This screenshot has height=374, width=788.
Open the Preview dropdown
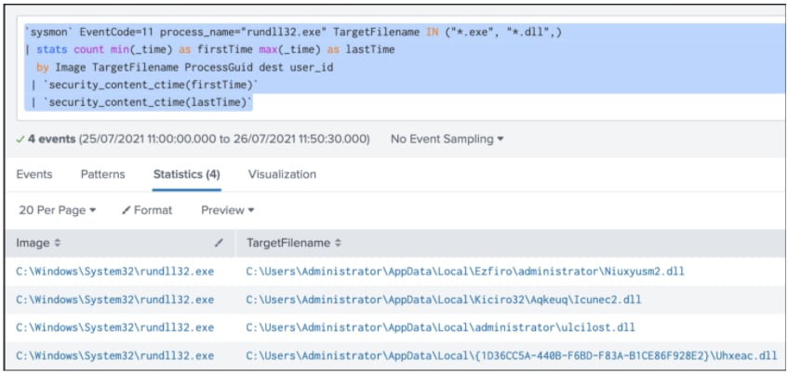coord(228,210)
